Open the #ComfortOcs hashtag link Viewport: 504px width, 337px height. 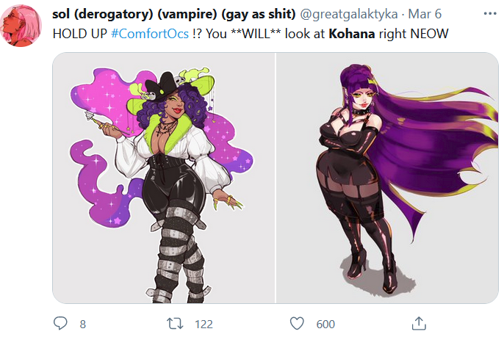point(150,34)
